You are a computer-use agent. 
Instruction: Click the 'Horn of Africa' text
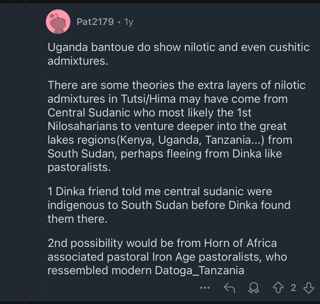point(240,243)
